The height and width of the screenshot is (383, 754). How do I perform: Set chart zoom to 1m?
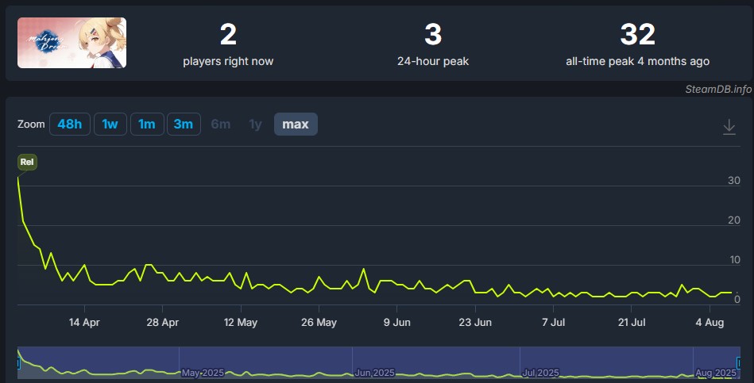pyautogui.click(x=147, y=124)
